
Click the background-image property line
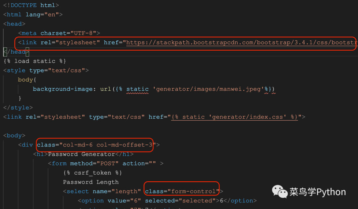click(154, 89)
